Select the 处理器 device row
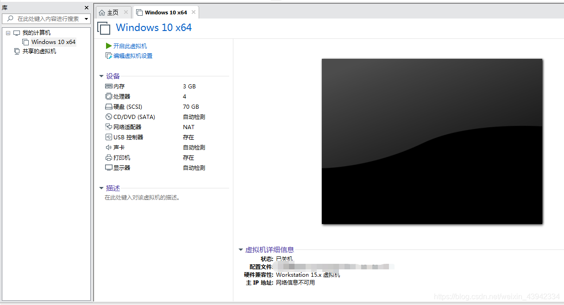 coord(167,97)
